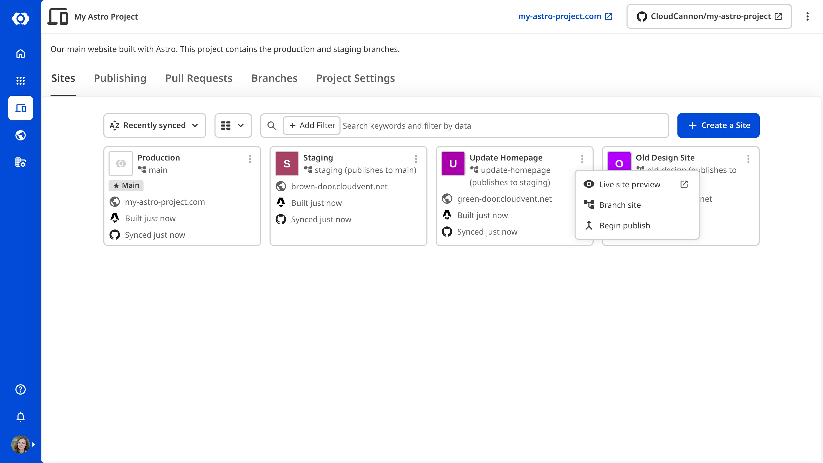Click the Update Homepage site title
The height and width of the screenshot is (463, 823).
[506, 157]
